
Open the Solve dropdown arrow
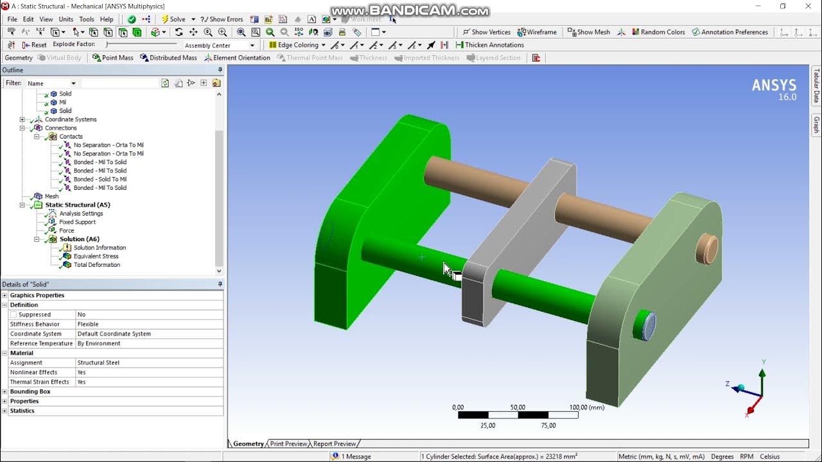coord(193,19)
